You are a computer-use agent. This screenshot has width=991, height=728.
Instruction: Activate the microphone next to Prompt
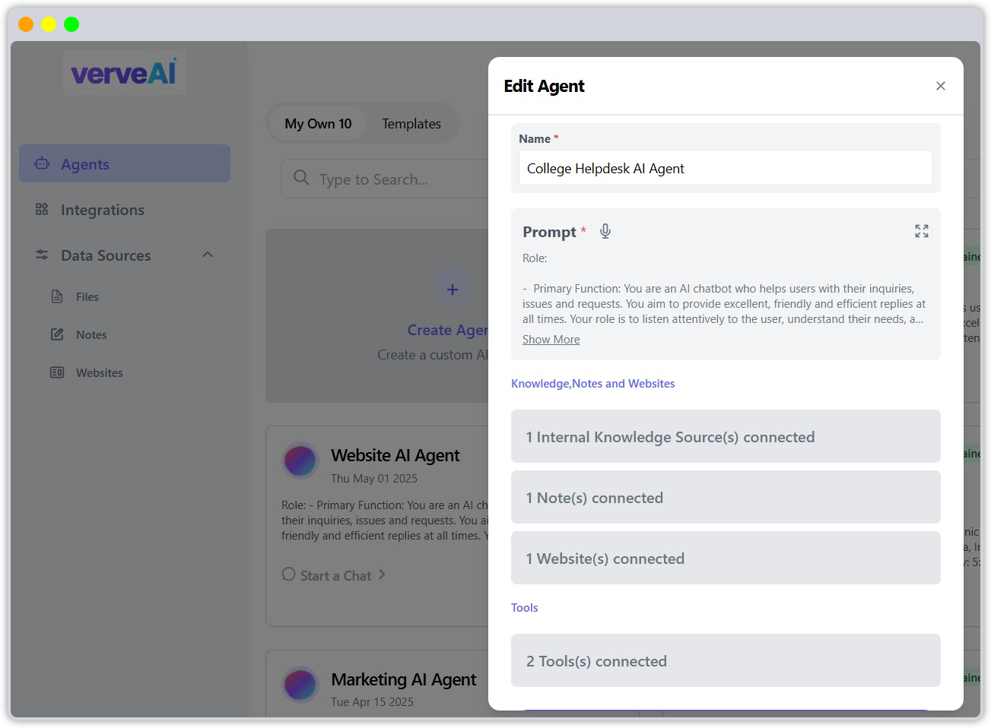605,231
